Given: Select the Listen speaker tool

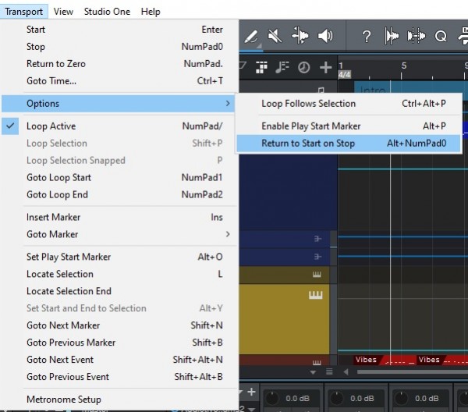Looking at the screenshot, I should pyautogui.click(x=325, y=36).
